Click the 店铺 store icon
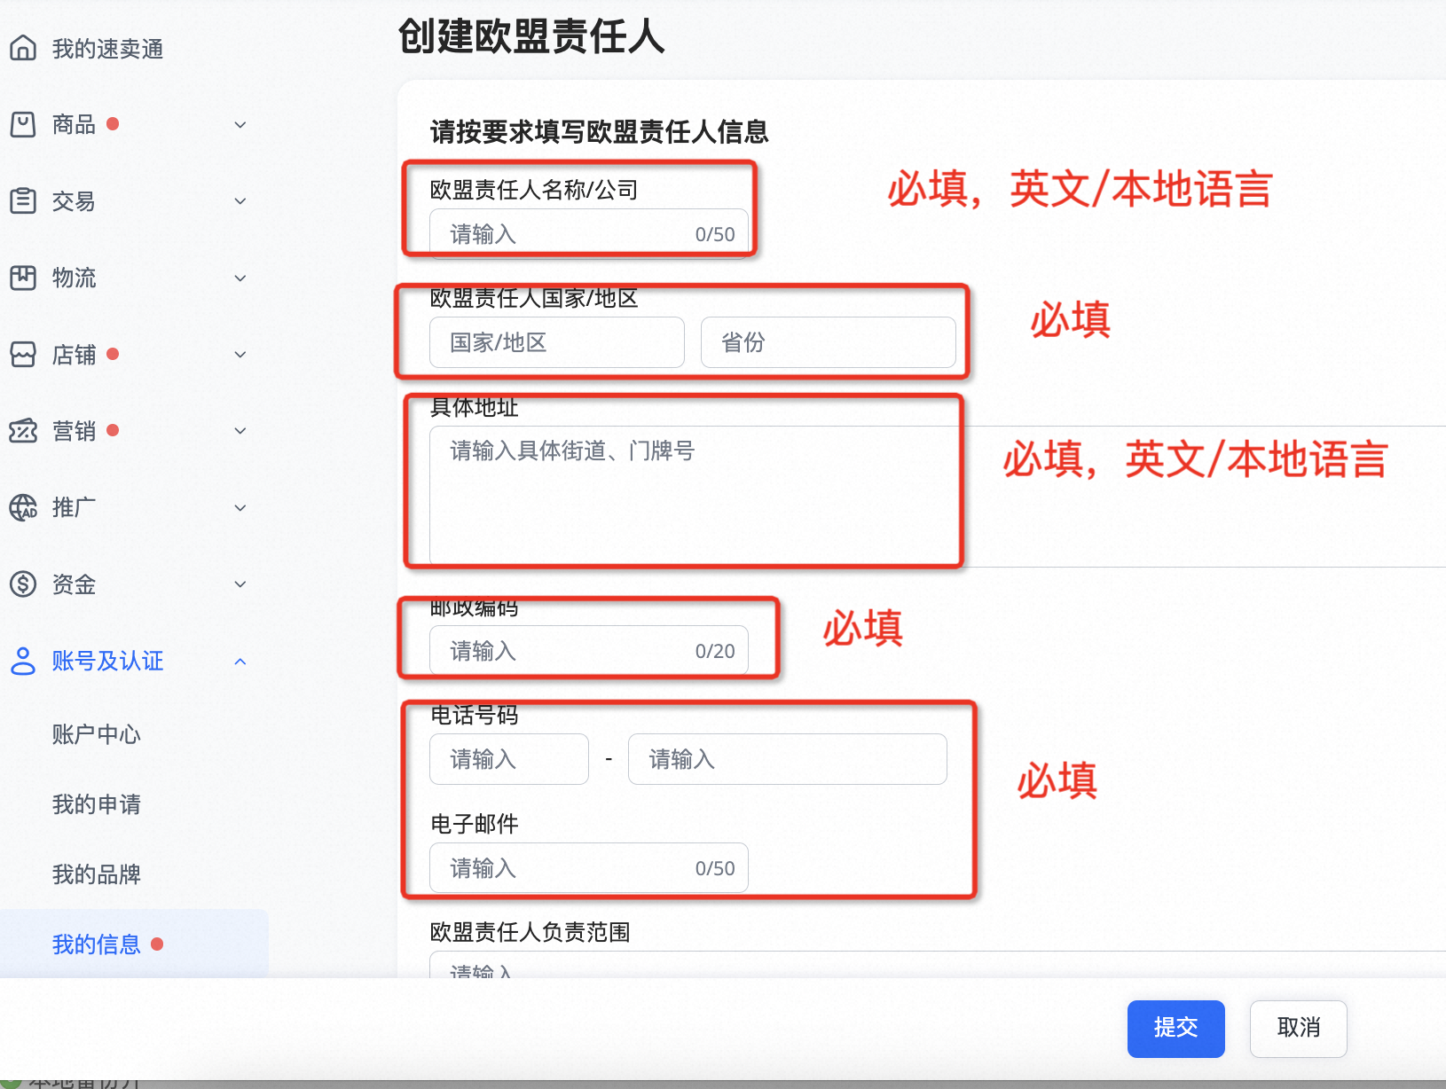1446x1089 pixels. click(x=23, y=355)
